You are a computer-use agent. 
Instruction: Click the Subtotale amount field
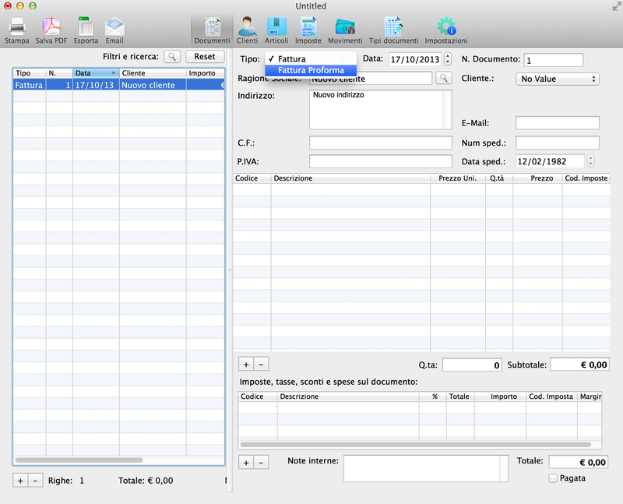click(x=579, y=365)
